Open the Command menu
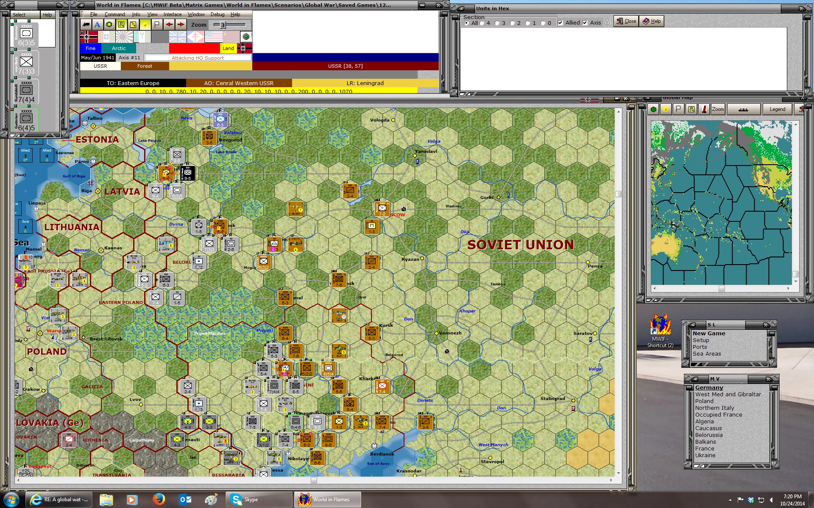 (x=114, y=14)
